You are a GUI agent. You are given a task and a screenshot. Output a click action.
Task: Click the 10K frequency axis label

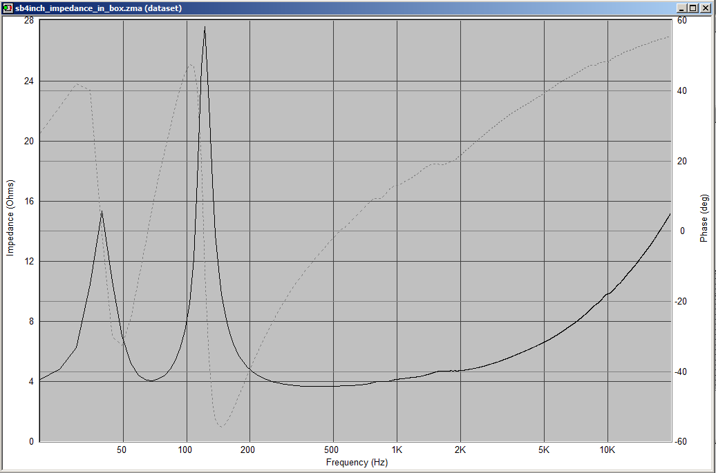[607, 450]
